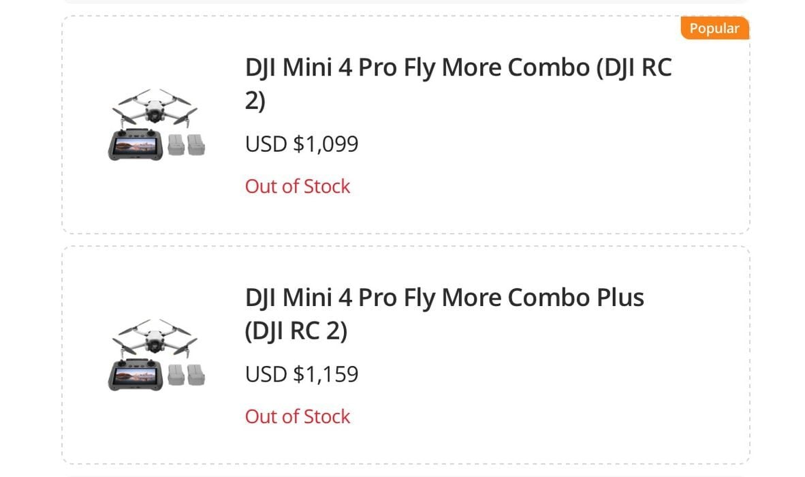Click the RC 2 controller in Combo Plus image
805x477 pixels.
pyautogui.click(x=136, y=375)
